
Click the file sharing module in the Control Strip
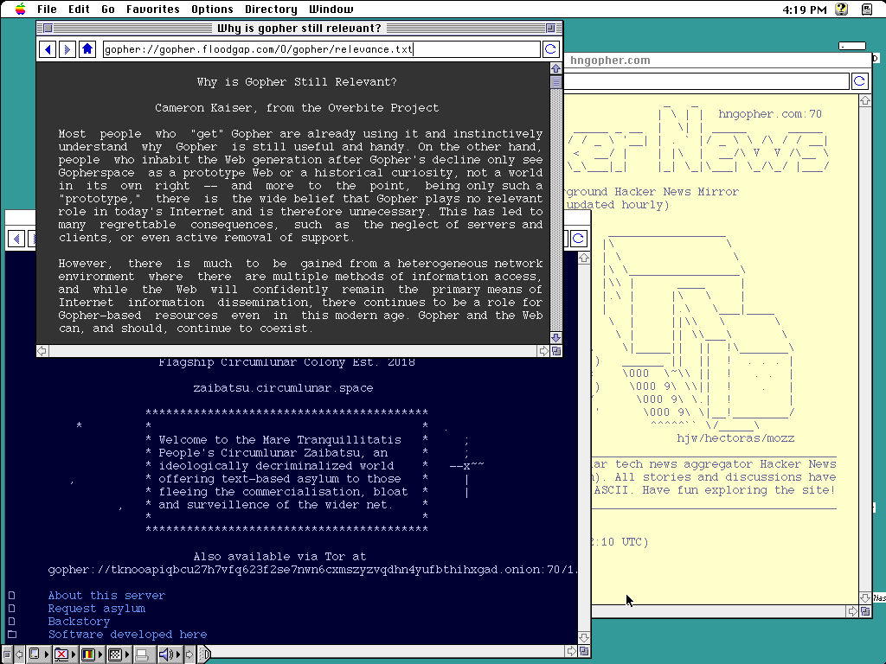point(60,654)
